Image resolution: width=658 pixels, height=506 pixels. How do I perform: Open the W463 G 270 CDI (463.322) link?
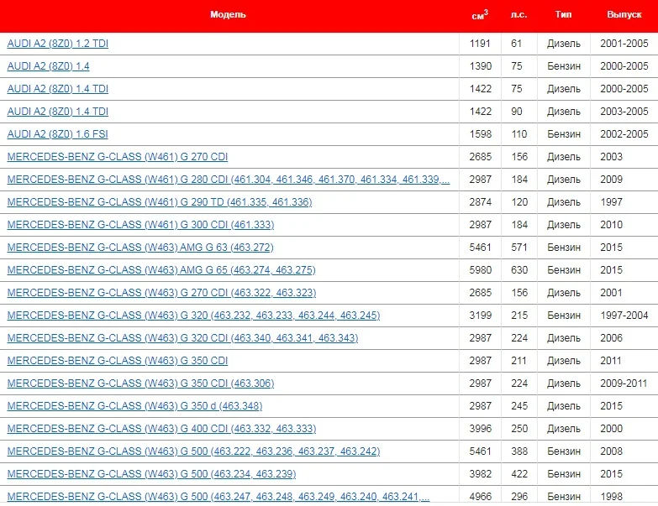pos(161,292)
